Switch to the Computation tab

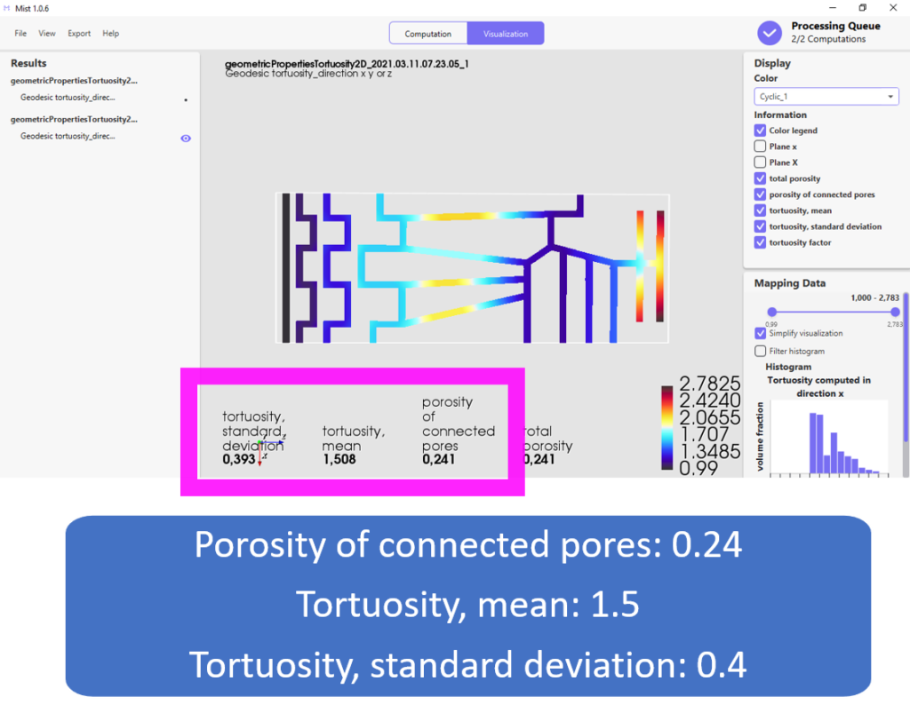[428, 34]
